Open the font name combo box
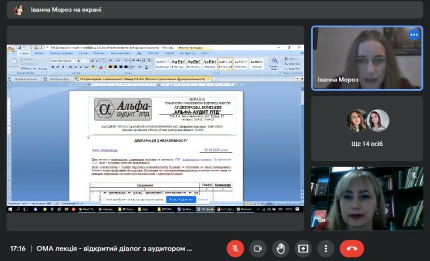Image resolution: width=430 pixels, height=261 pixels. click(x=63, y=60)
